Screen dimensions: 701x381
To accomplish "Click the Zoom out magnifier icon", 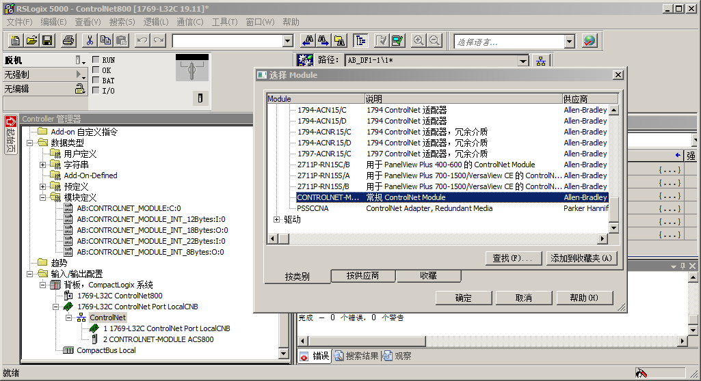I will pyautogui.click(x=434, y=41).
